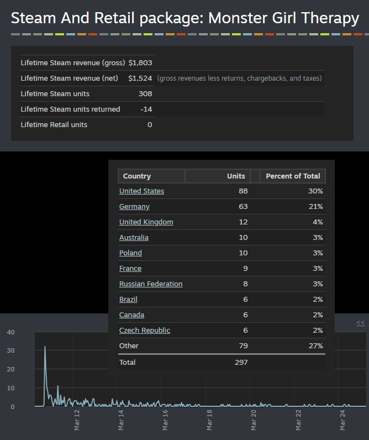Open the Canada country link
Screen dimensions: 369x440
point(131,315)
